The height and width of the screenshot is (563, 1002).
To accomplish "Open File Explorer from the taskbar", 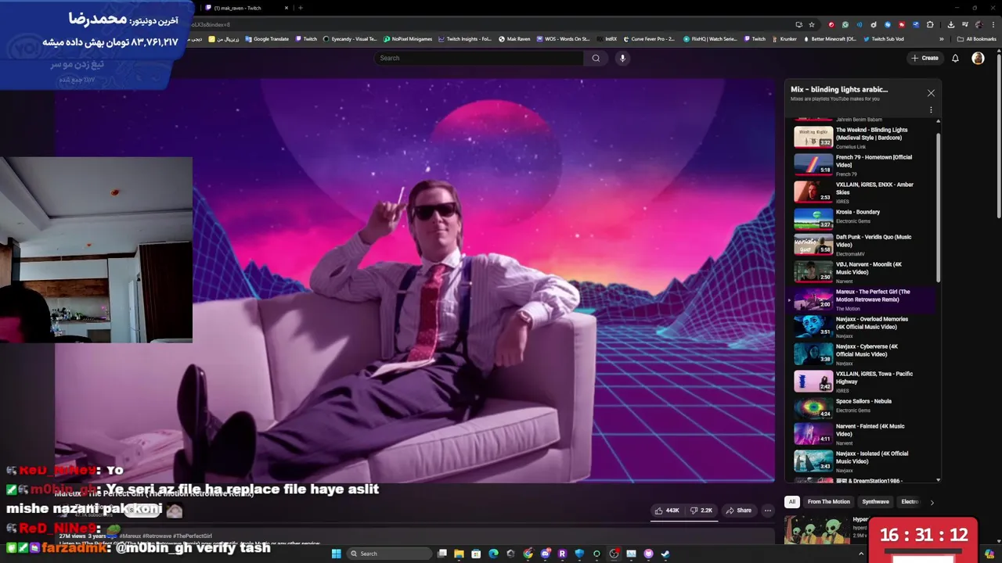I will [x=459, y=554].
